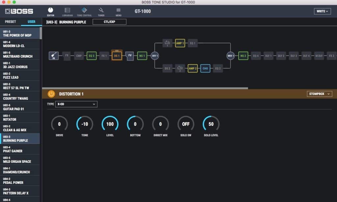This screenshot has width=337, height=202.
Task: Open the distortion TYPE dropdown
Action: point(76,104)
